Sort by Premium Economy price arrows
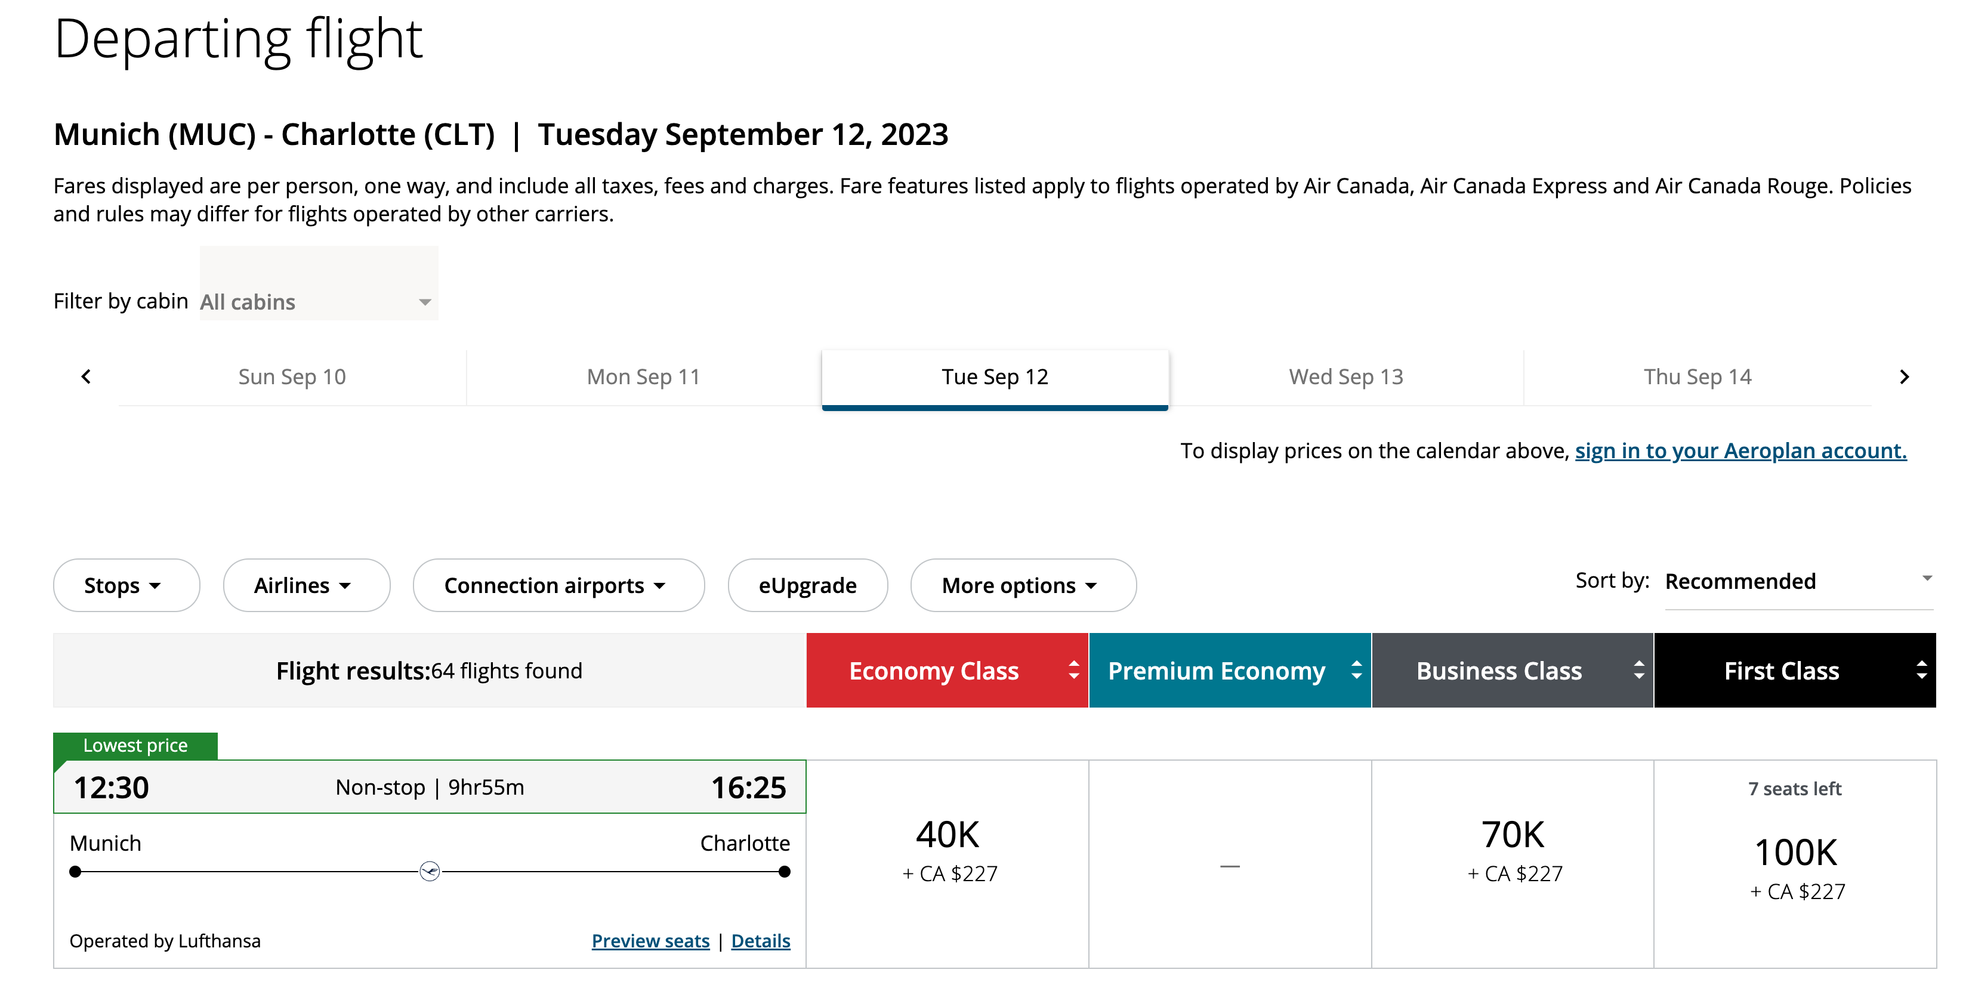 (x=1356, y=670)
